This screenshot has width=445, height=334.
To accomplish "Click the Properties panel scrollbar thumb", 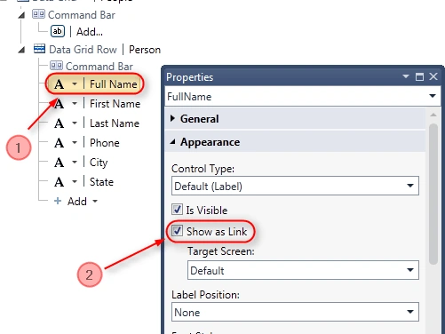I will pyautogui.click(x=433, y=194).
